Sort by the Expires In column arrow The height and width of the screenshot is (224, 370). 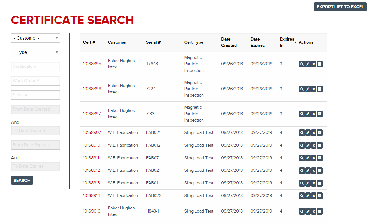295,42
